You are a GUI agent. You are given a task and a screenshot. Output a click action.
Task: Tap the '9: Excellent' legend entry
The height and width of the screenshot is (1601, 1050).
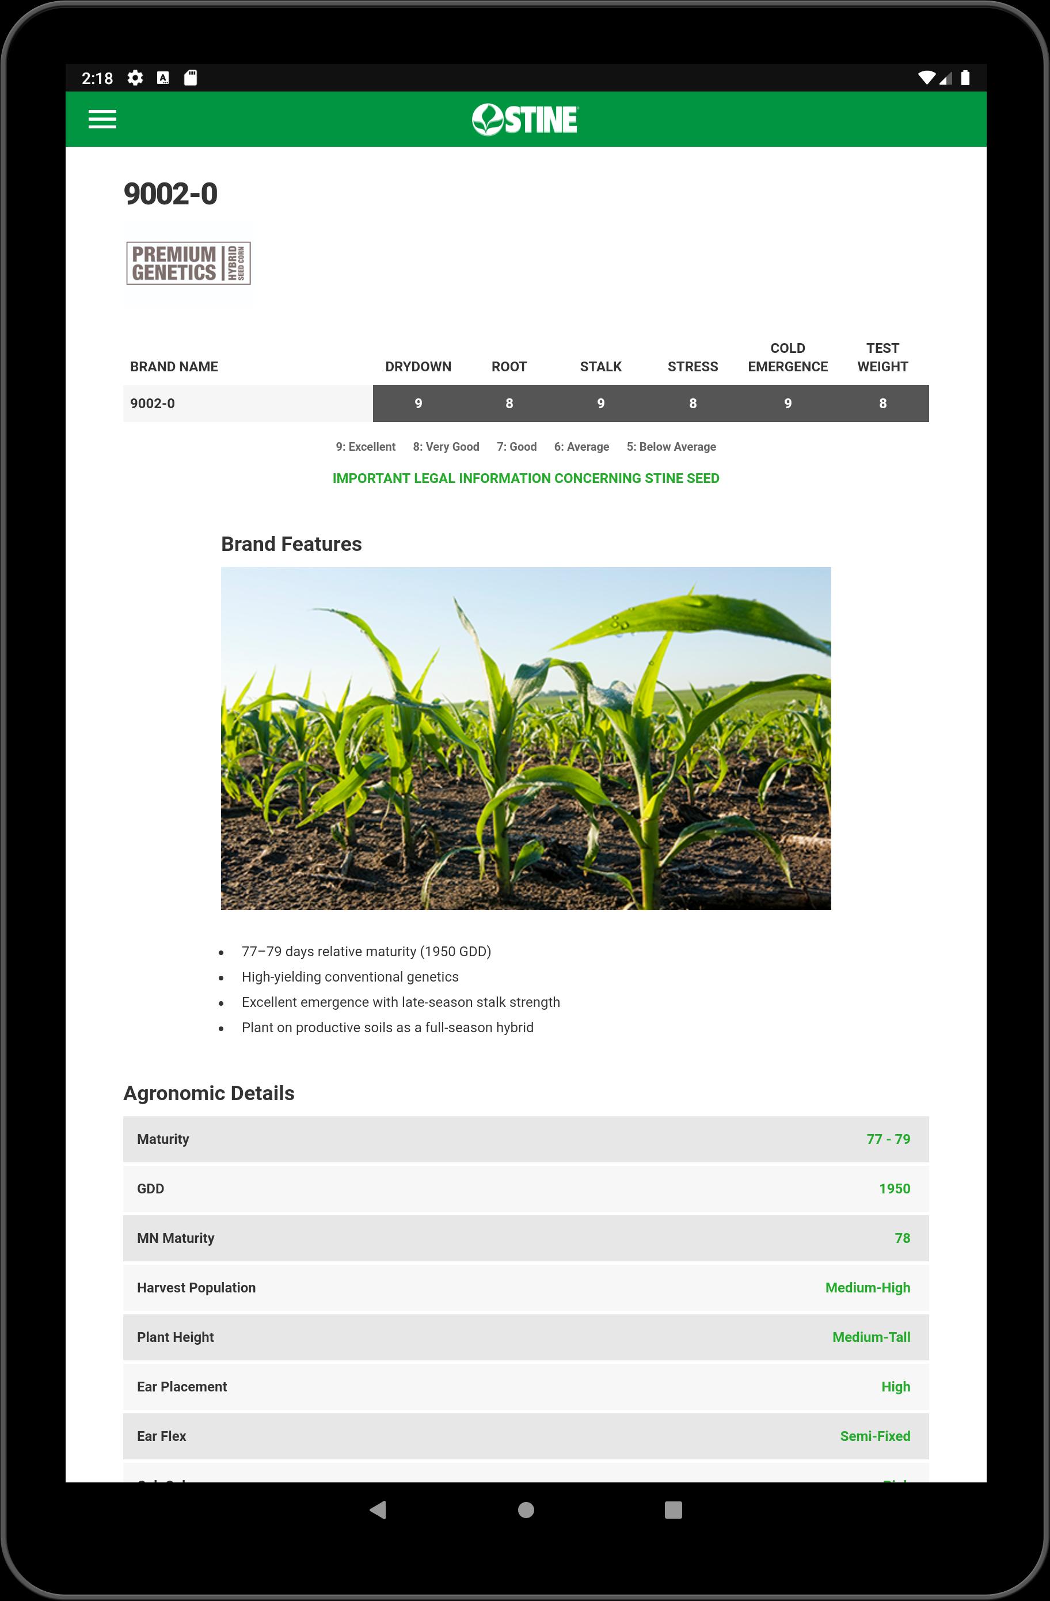tap(365, 447)
